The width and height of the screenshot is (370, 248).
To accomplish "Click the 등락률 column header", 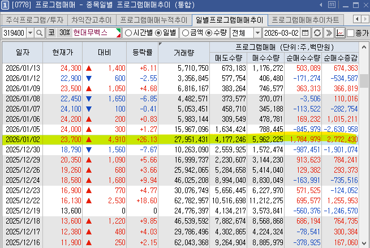I will [143, 52].
